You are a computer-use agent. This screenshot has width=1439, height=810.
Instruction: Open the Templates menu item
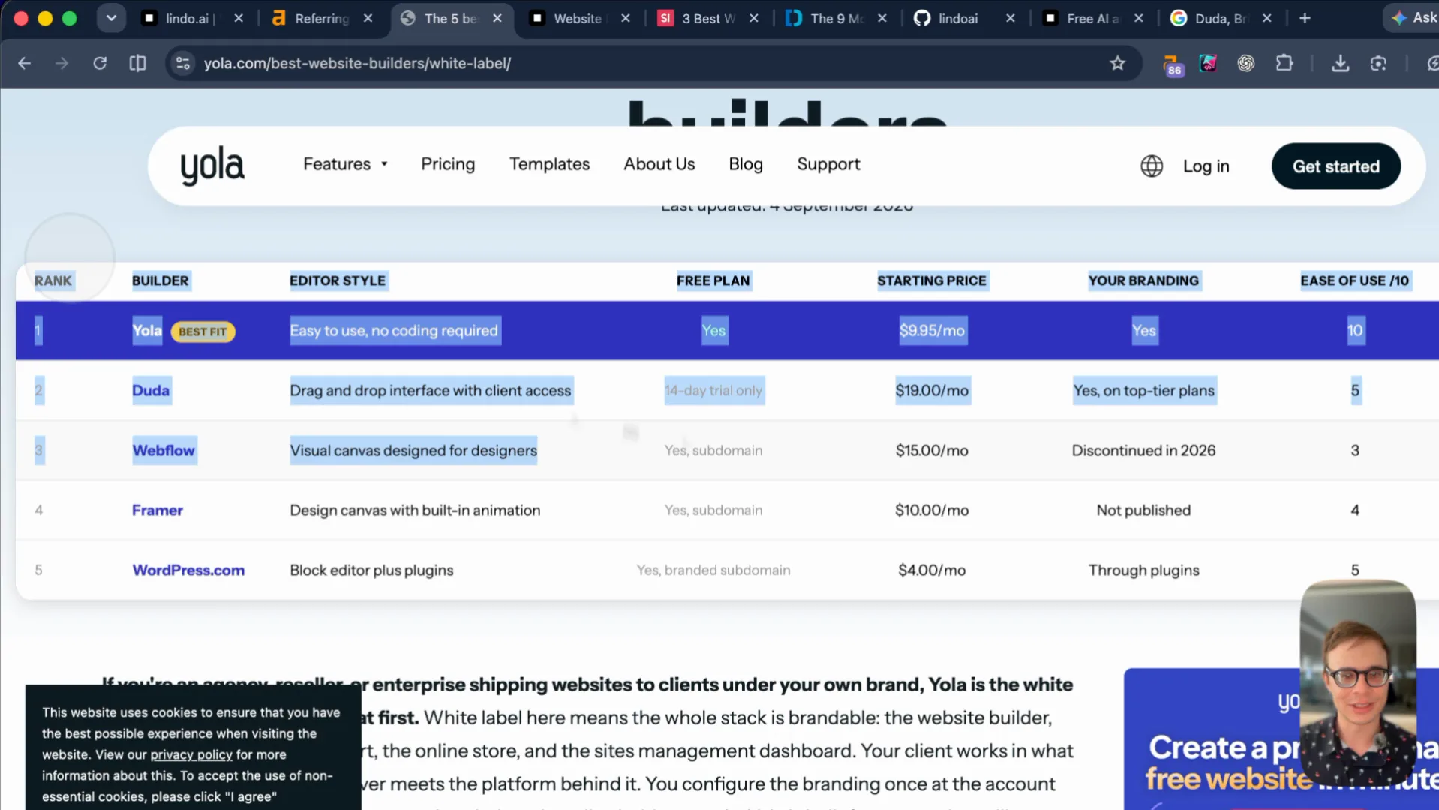pos(549,164)
